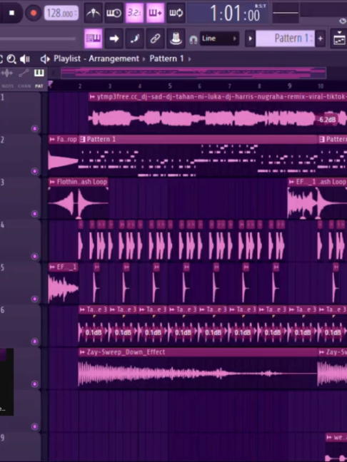The width and height of the screenshot is (347, 462).
Task: Click the icon right of the pattern plus button
Action: tap(338, 38)
